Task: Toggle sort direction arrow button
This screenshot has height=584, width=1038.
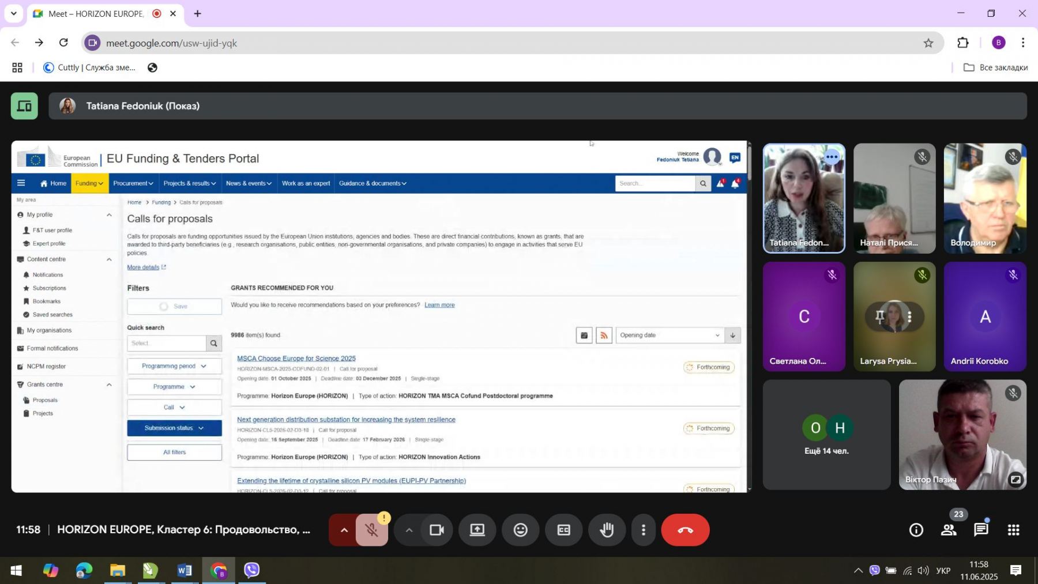Action: (x=733, y=336)
